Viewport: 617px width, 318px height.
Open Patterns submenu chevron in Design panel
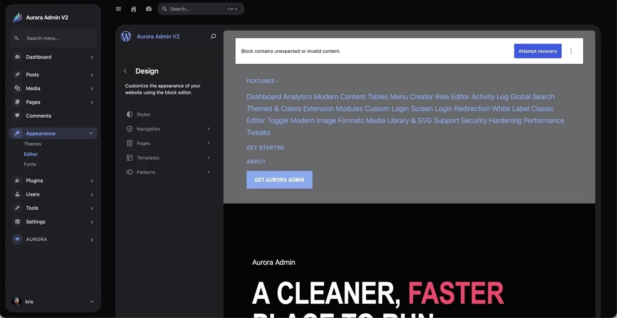point(209,172)
